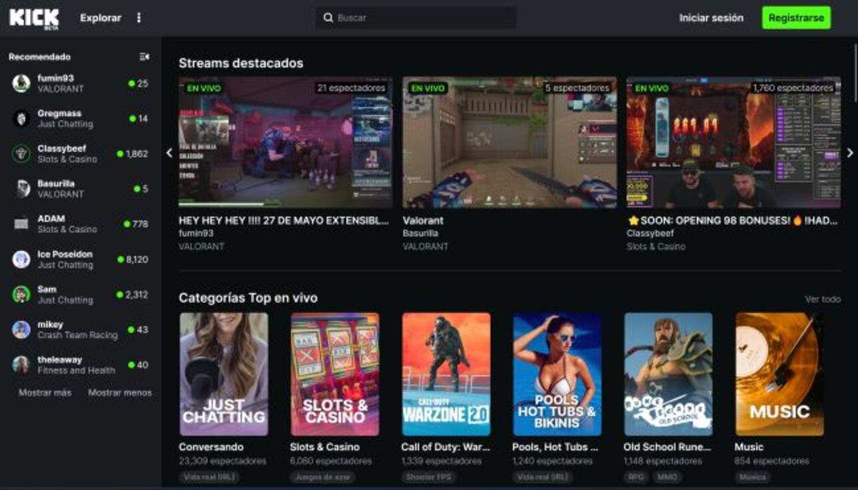Open the Explorar menu
This screenshot has height=490, width=858.
[100, 18]
